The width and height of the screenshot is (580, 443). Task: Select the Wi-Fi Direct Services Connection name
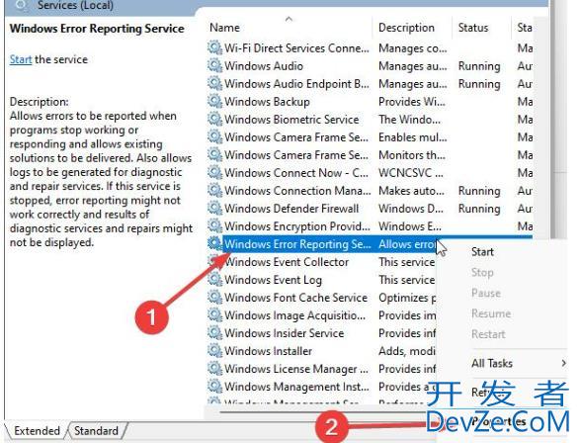[296, 48]
